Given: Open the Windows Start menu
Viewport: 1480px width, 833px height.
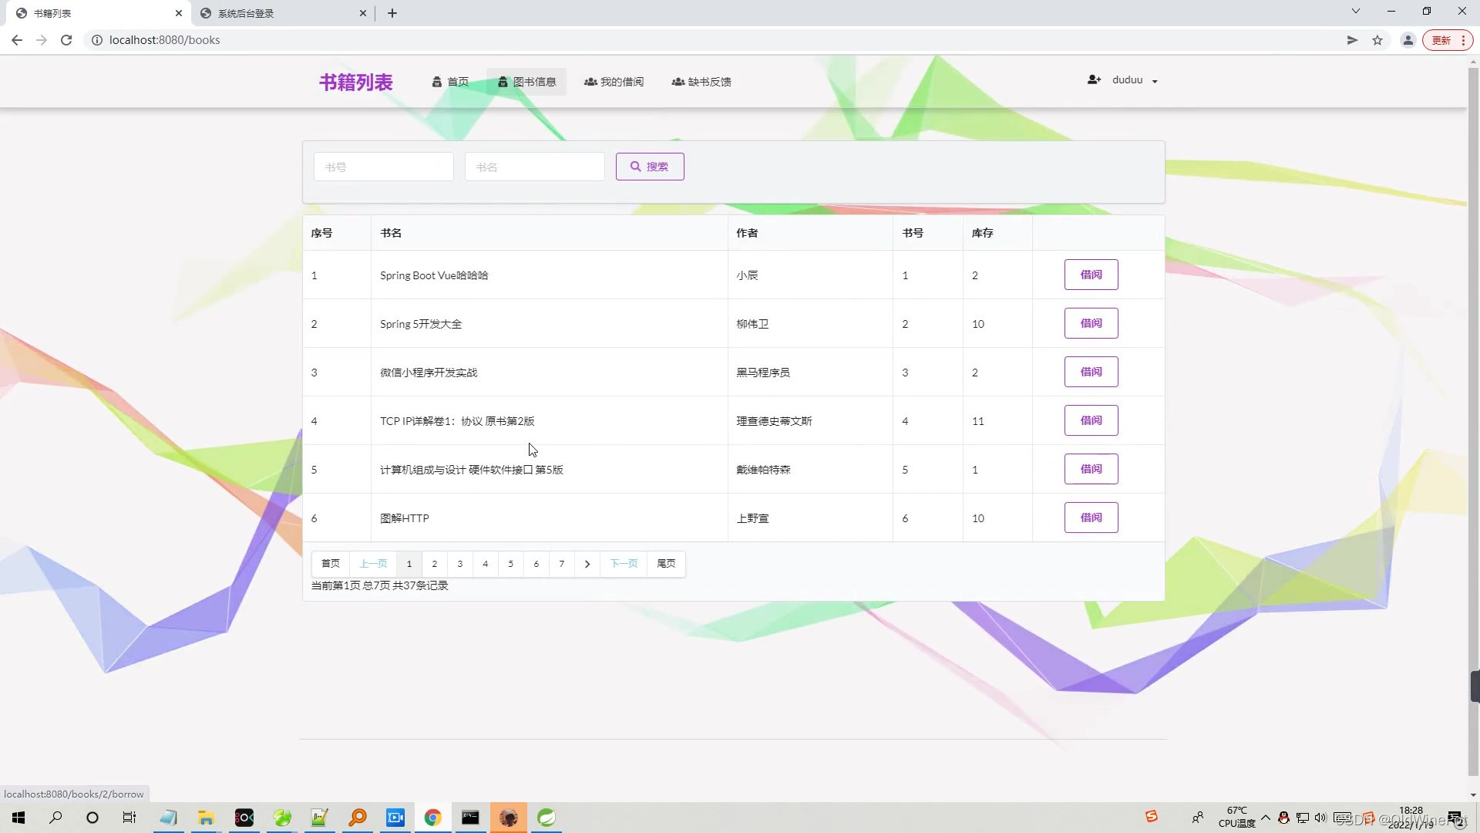Looking at the screenshot, I should click(18, 817).
